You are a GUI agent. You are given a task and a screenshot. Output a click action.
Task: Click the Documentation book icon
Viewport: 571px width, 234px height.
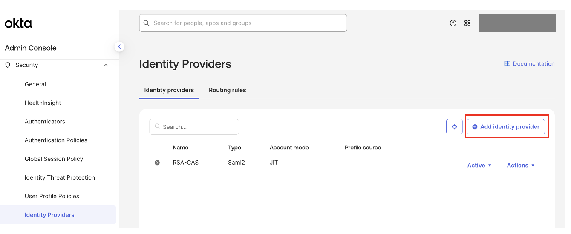pyautogui.click(x=507, y=64)
